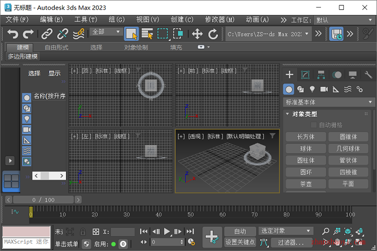Image resolution: width=377 pixels, height=251 pixels.
Task: Click the Undo arrow icon
Action: [13, 34]
